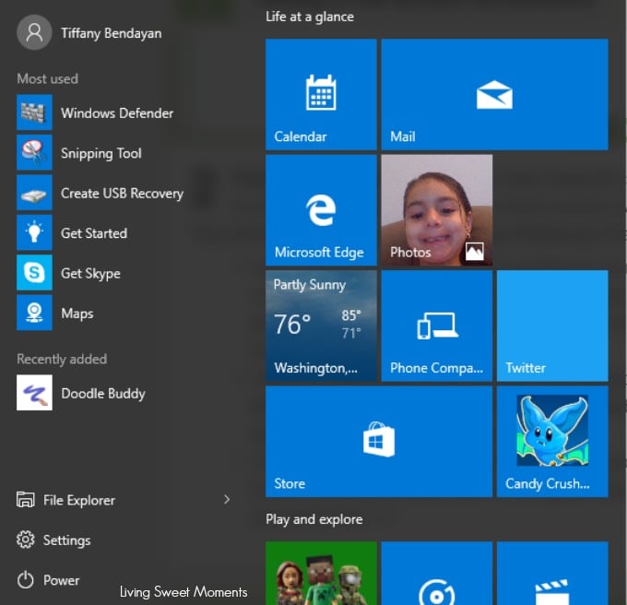Viewport: 627px width, 605px height.
Task: Launch Doodle Buddy from its icon
Action: click(34, 393)
